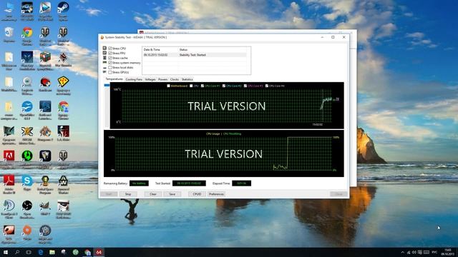Uncheck the Stress CPU option
458x257 pixels.
tap(110, 49)
